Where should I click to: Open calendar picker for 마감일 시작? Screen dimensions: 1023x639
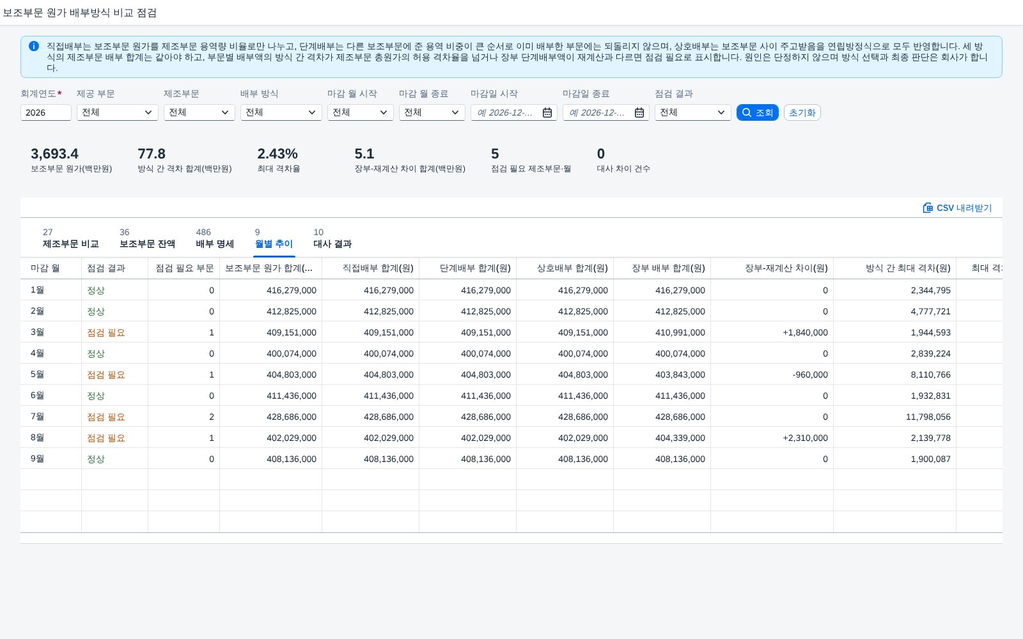click(547, 112)
